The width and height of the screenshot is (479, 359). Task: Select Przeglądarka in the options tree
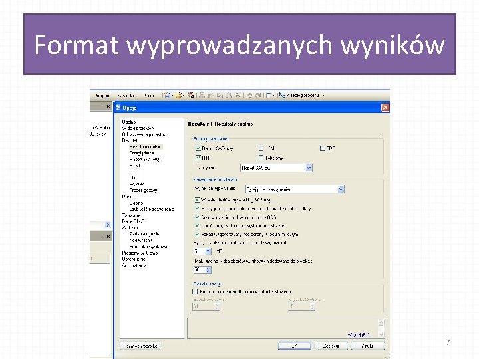pos(142,153)
